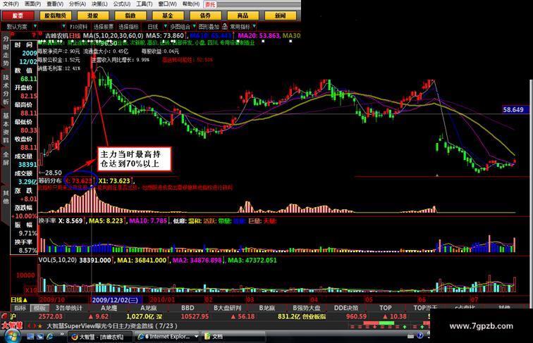Viewport: 533px width, 343px height.
Task: Select the 基金 market button
Action: pyautogui.click(x=168, y=15)
